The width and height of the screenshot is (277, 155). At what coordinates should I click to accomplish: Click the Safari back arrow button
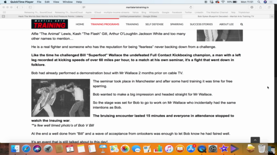(x=17, y=7)
